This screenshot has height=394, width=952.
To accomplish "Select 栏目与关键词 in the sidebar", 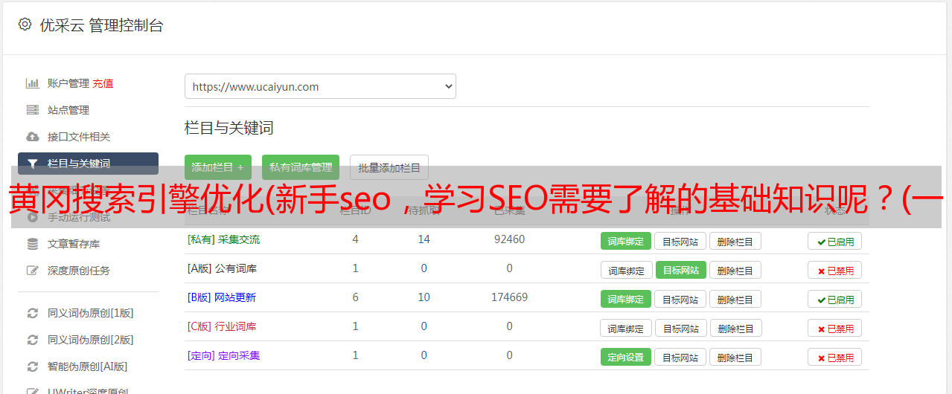I will point(88,164).
